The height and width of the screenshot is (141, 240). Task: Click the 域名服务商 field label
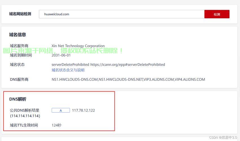pyautogui.click(x=19, y=46)
